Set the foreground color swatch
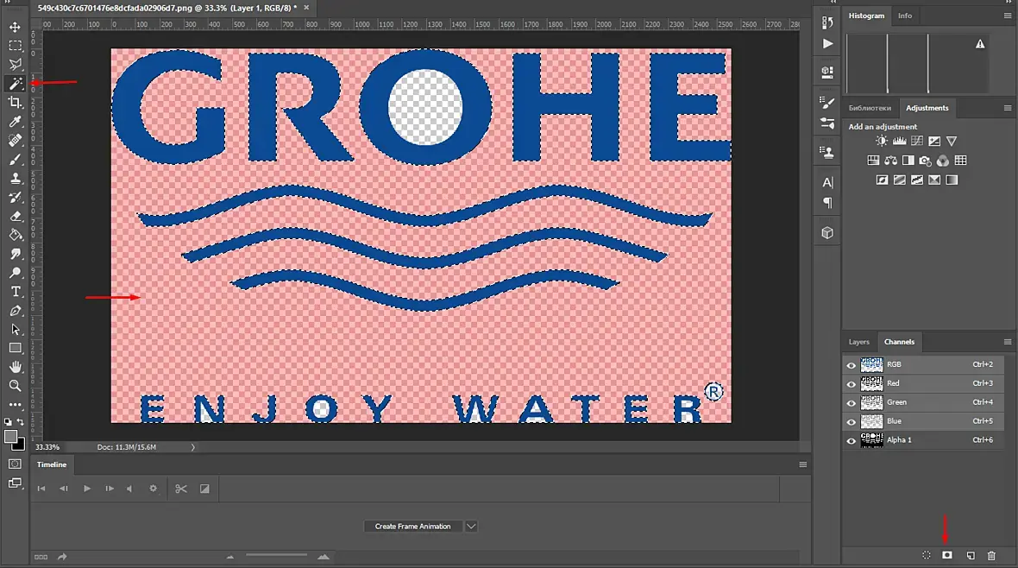 (10, 438)
